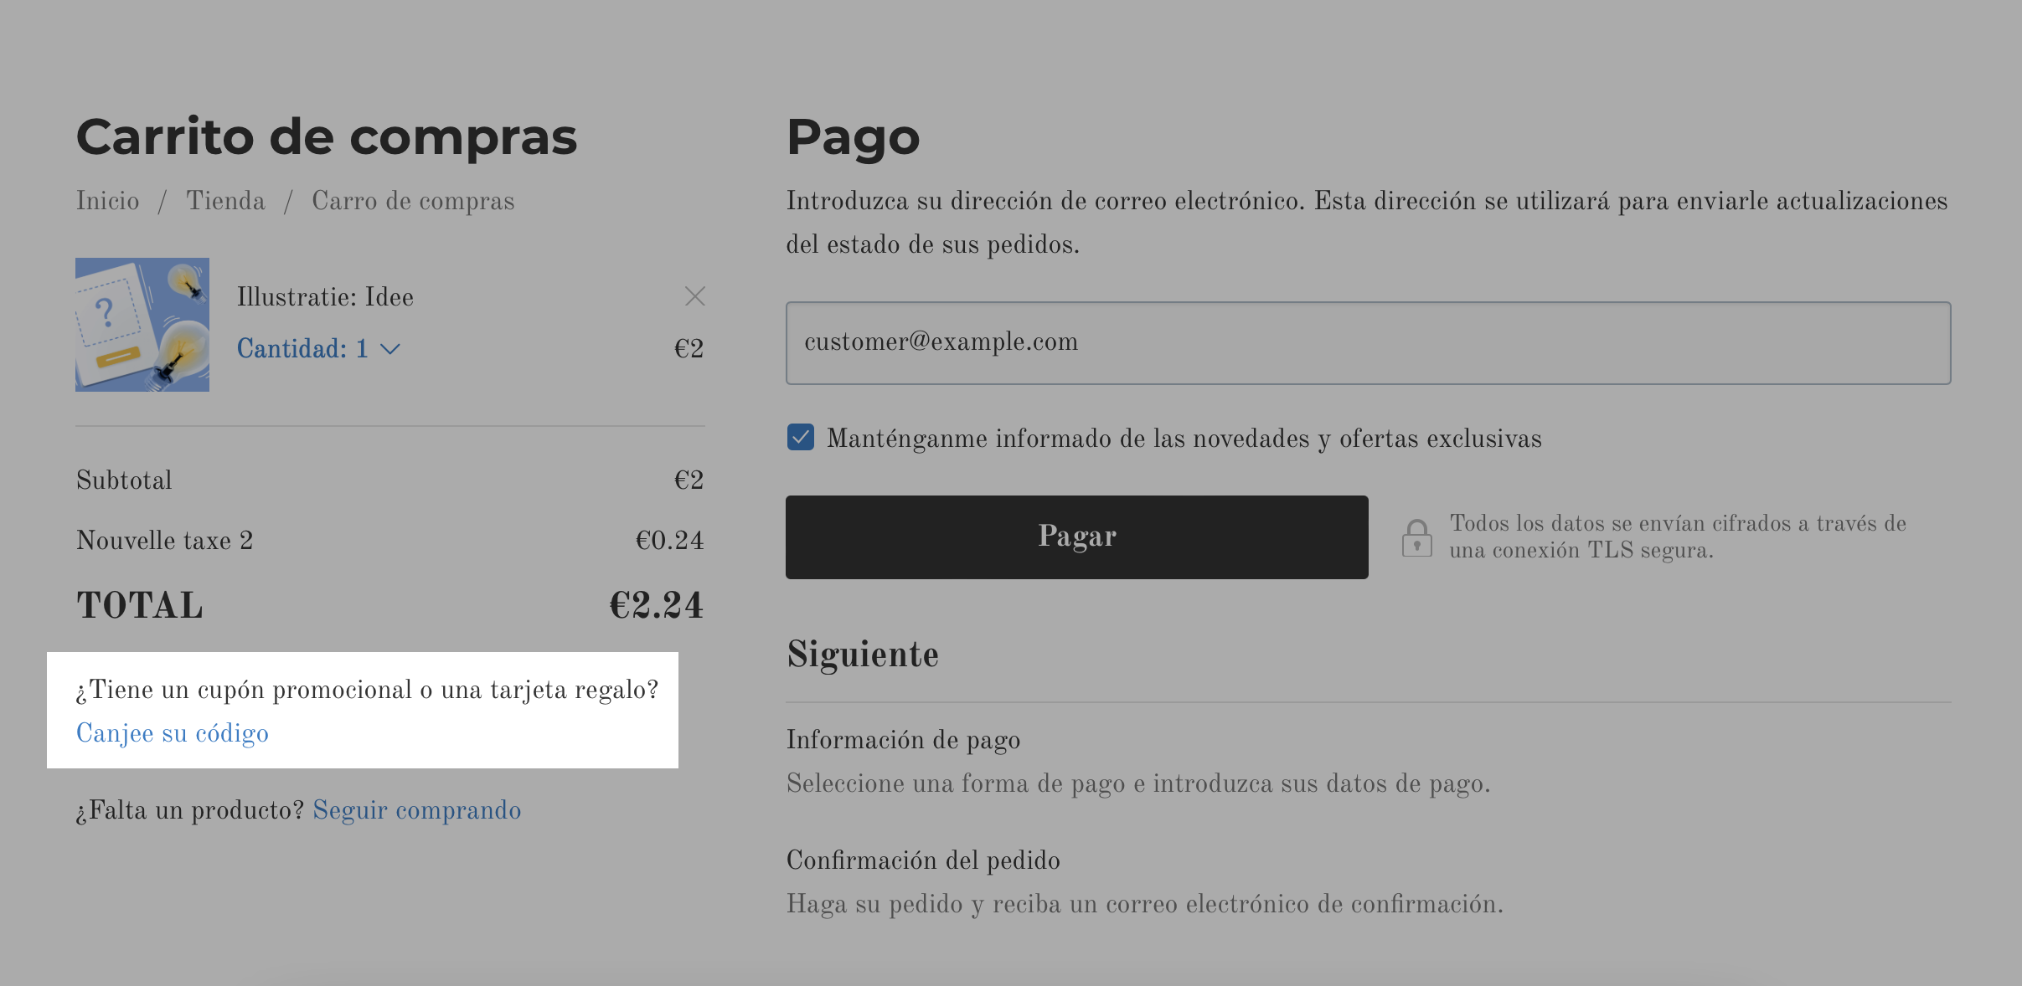Viewport: 2022px width, 986px height.
Task: Click the Pagar button
Action: [x=1076, y=537]
